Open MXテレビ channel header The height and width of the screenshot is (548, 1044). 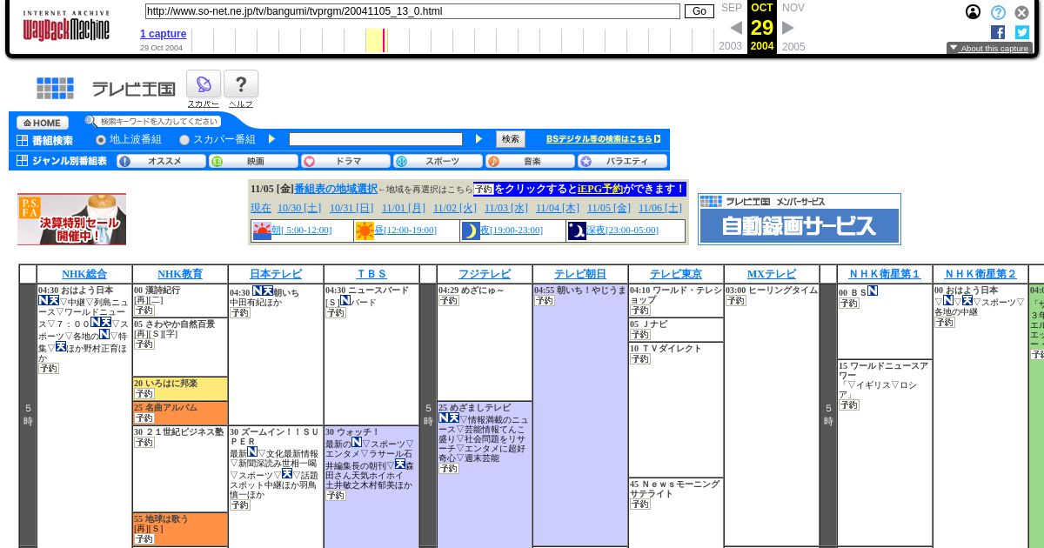(x=772, y=274)
